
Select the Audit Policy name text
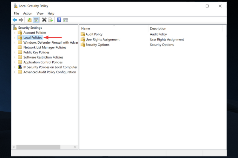(x=94, y=34)
